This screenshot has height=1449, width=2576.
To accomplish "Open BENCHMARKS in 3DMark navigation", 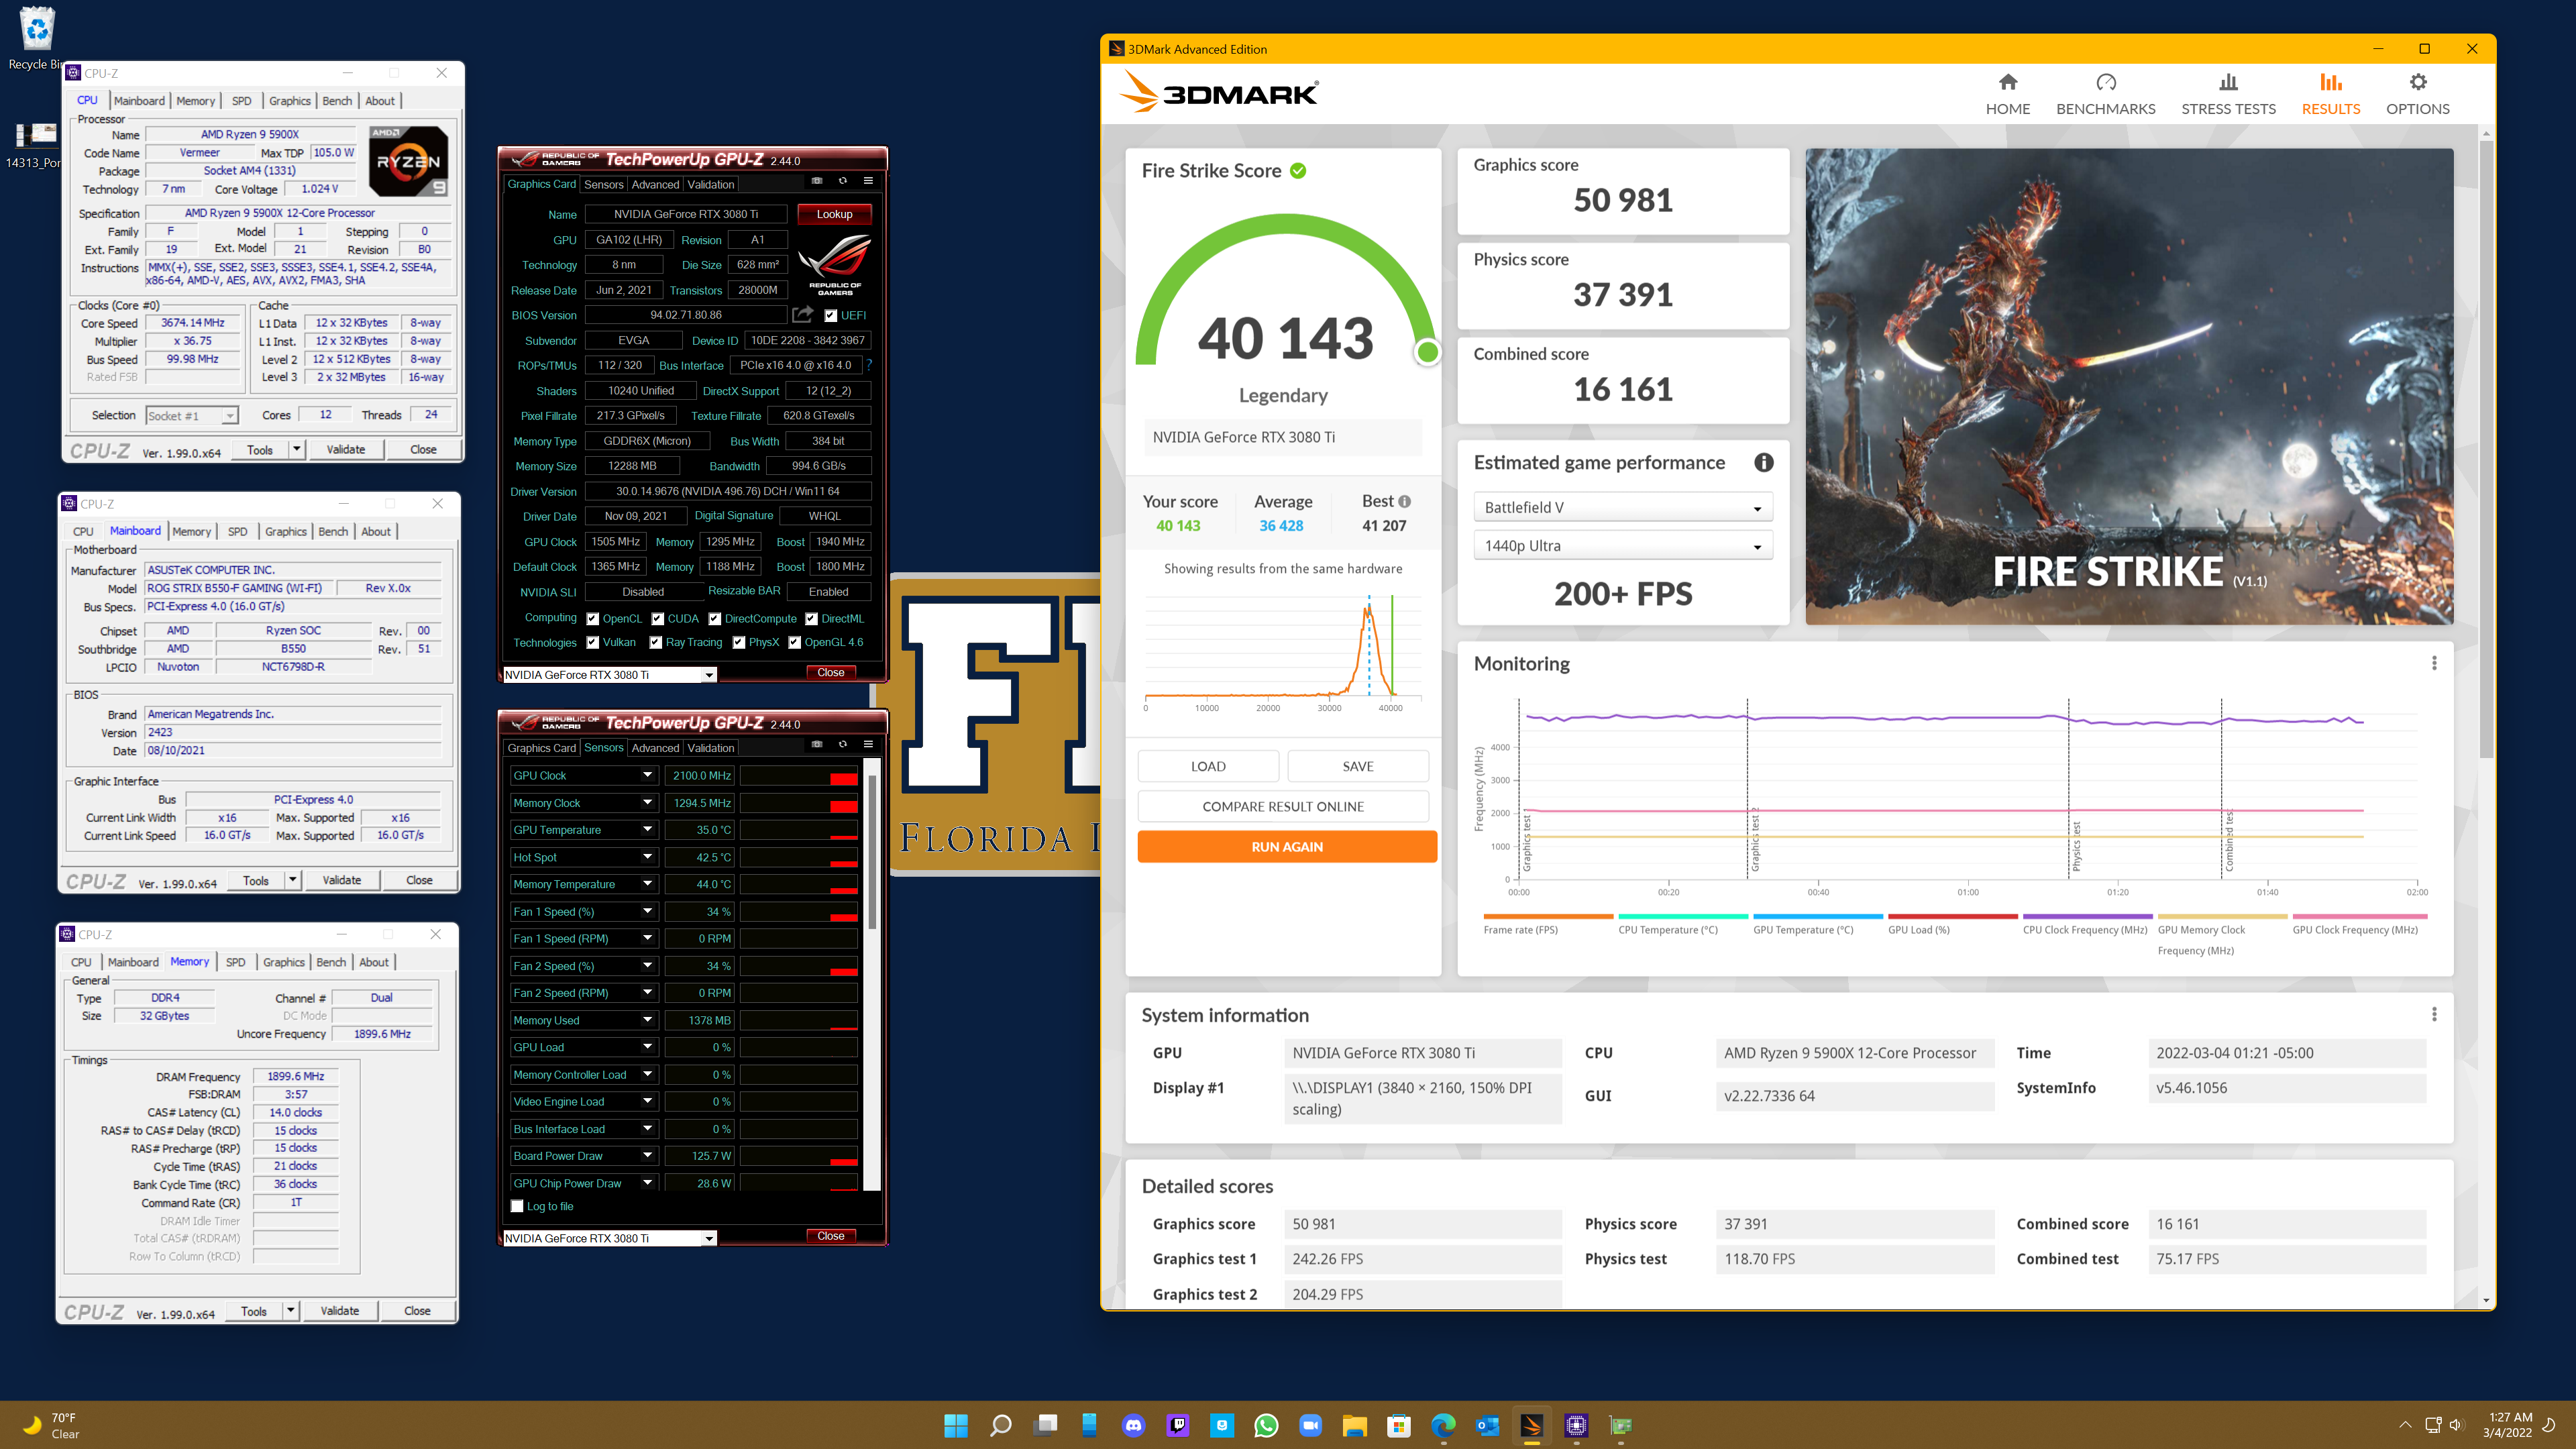I will [2105, 95].
